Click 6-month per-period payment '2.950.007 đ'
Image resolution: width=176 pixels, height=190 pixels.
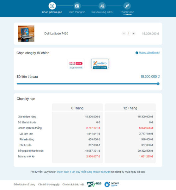tap(93, 156)
